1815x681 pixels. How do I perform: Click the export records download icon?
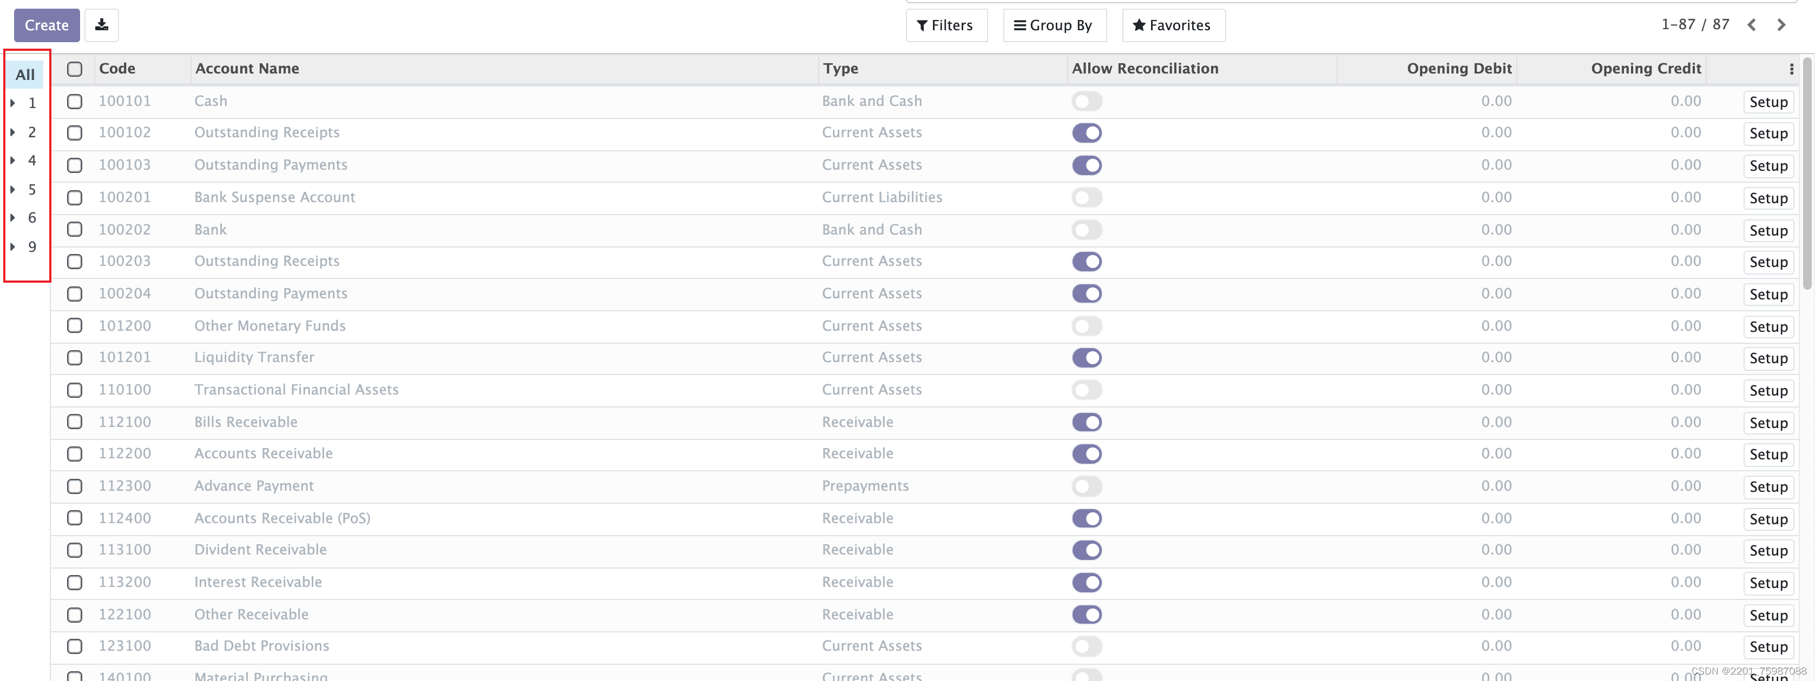coord(101,25)
